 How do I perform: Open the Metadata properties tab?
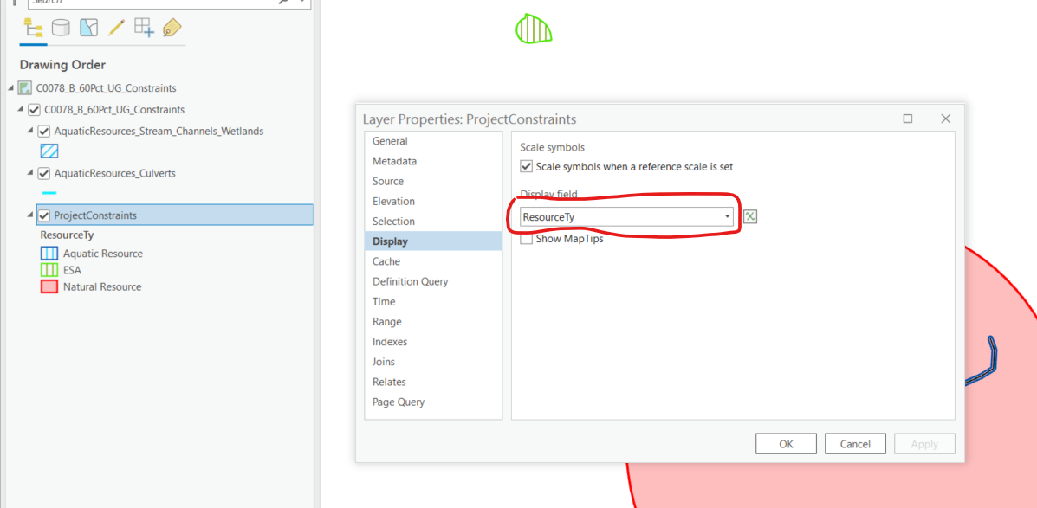[x=433, y=161]
